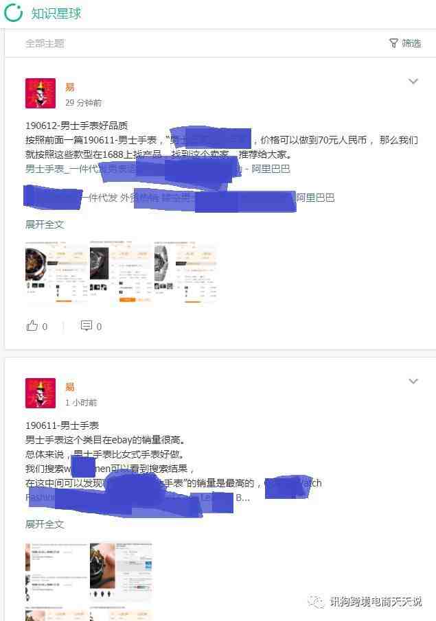Viewport: 436px width, 621px height.
Task: Select the 全部主题 tab
Action: [45, 43]
